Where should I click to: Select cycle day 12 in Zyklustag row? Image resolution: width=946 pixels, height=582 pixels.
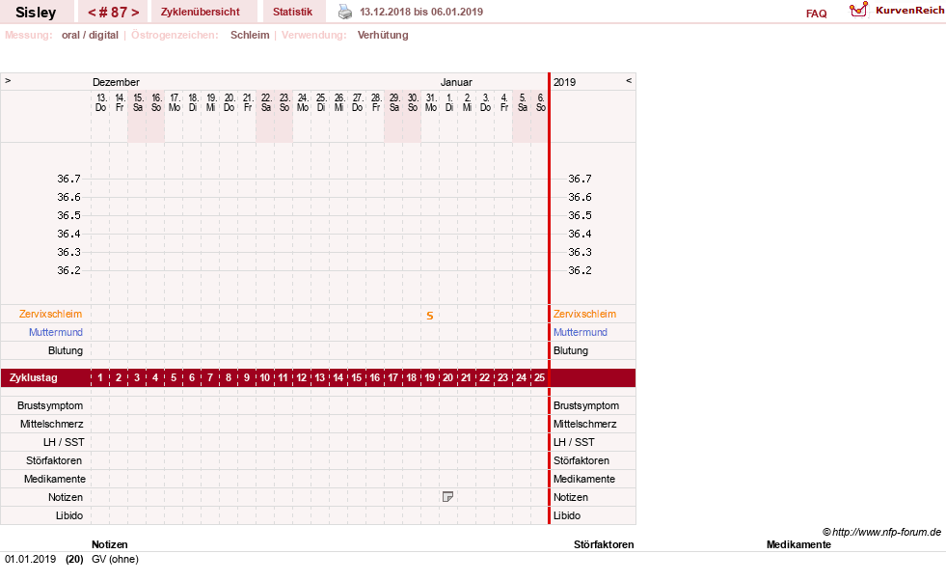click(302, 378)
